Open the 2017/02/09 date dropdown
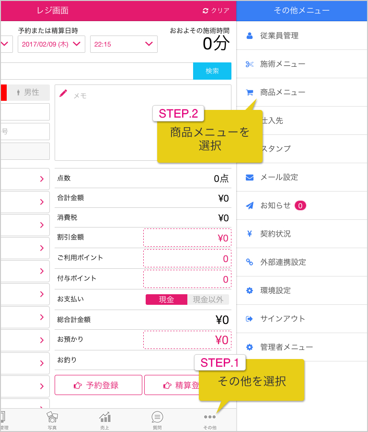 pos(51,44)
